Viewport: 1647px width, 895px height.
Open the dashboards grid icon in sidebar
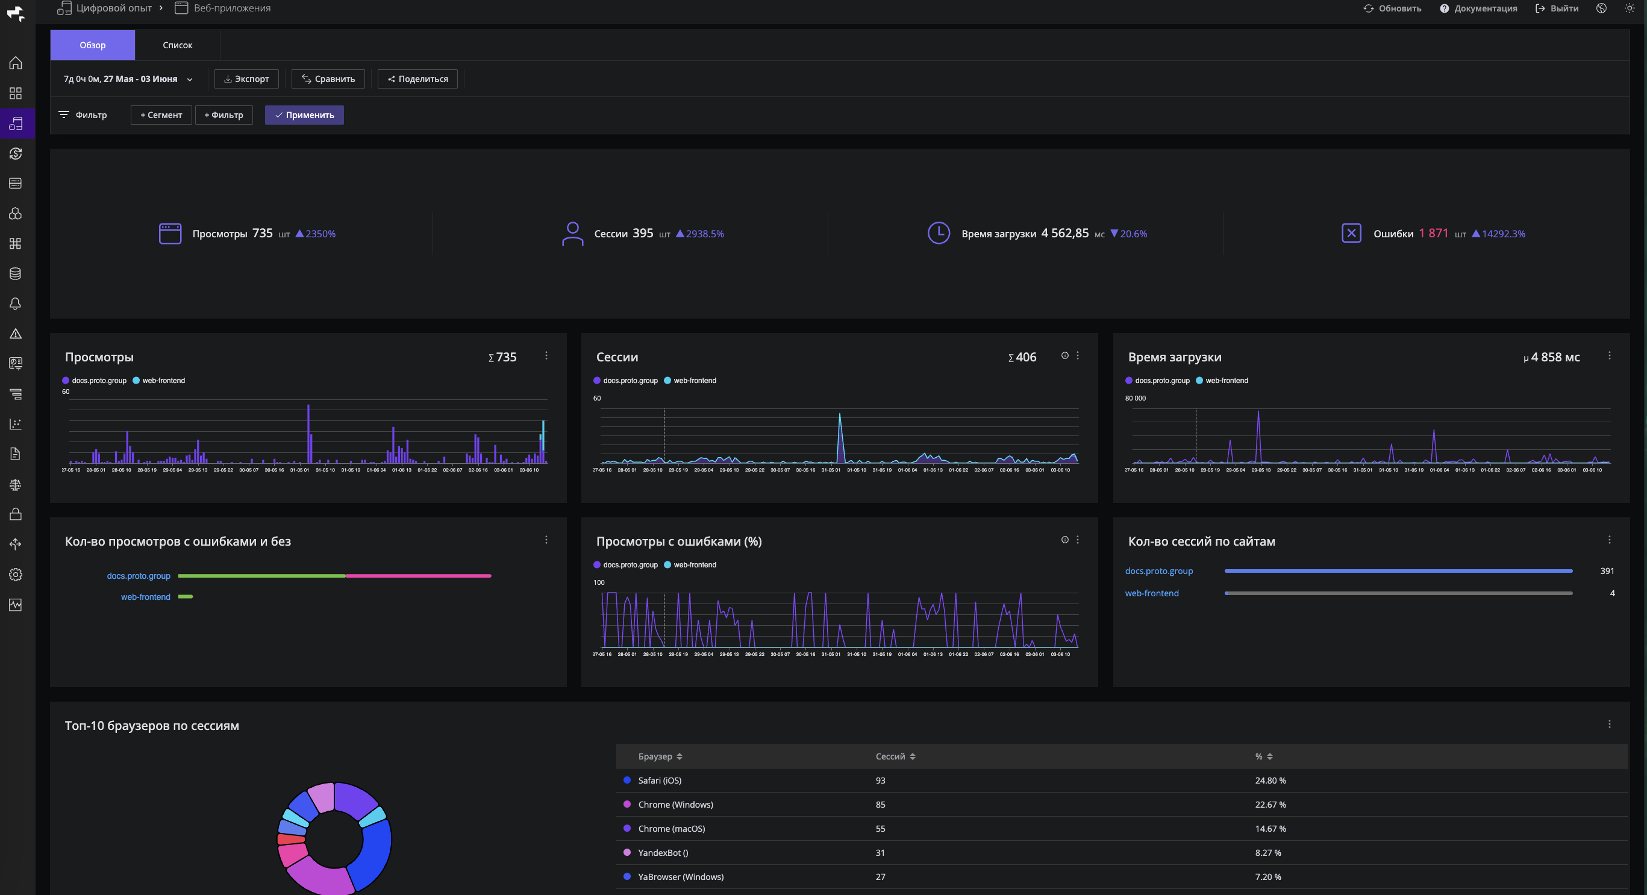pos(15,93)
